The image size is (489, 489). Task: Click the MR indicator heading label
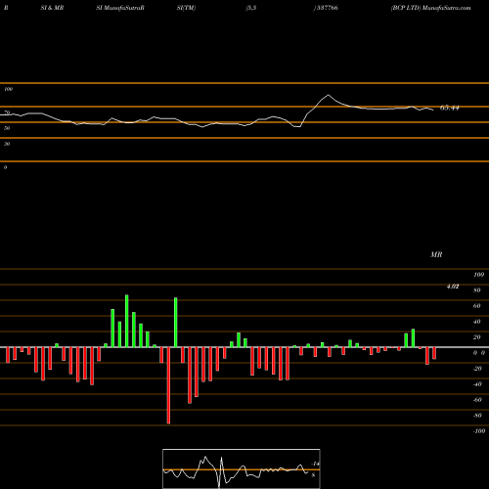436,254
